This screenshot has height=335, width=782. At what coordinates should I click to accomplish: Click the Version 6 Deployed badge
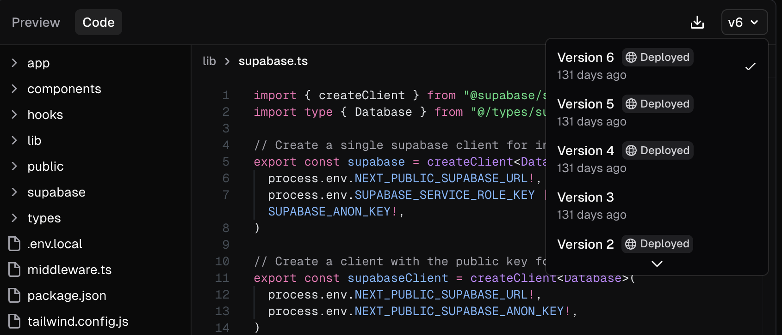(658, 57)
